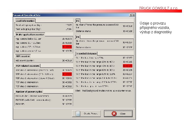Click the Travelled distance heading

pos(86,54)
